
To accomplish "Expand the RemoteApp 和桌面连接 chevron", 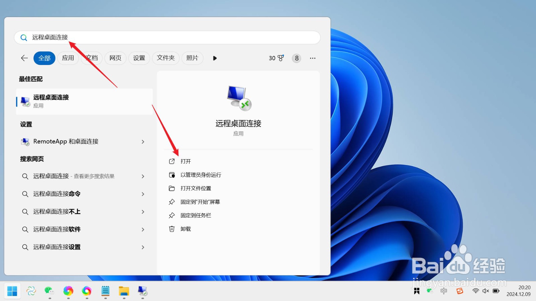I will [143, 142].
